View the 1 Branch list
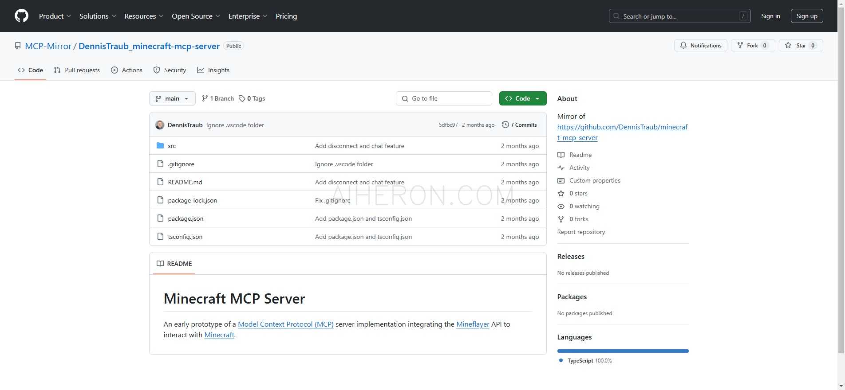Viewport: 845px width, 390px height. [x=217, y=98]
